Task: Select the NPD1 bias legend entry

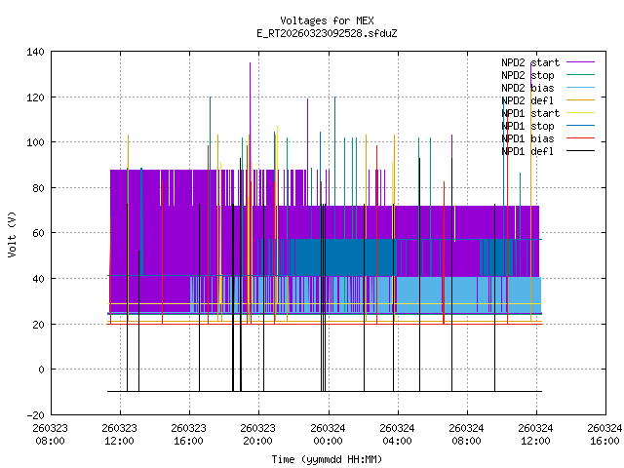Action: coord(526,137)
